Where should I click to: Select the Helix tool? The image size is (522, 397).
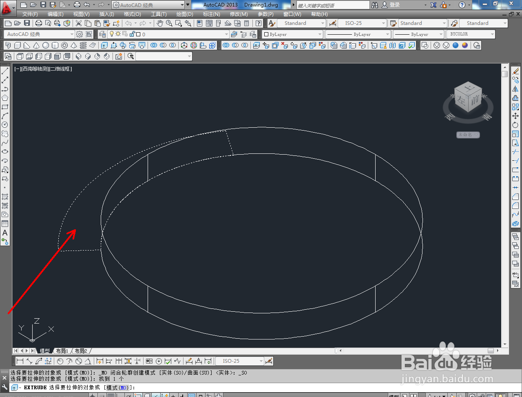[x=83, y=45]
